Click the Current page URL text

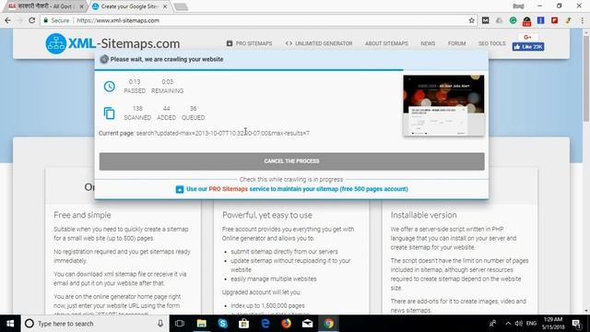point(223,133)
